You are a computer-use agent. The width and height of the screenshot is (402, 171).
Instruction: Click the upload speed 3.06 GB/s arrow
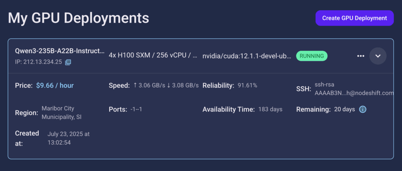(135, 85)
